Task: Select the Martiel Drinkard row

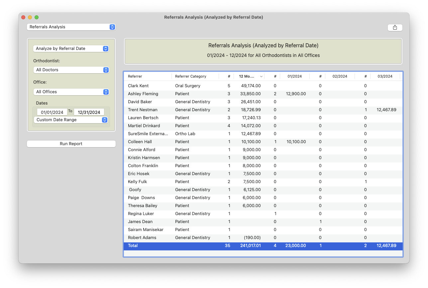Action: coord(263,126)
